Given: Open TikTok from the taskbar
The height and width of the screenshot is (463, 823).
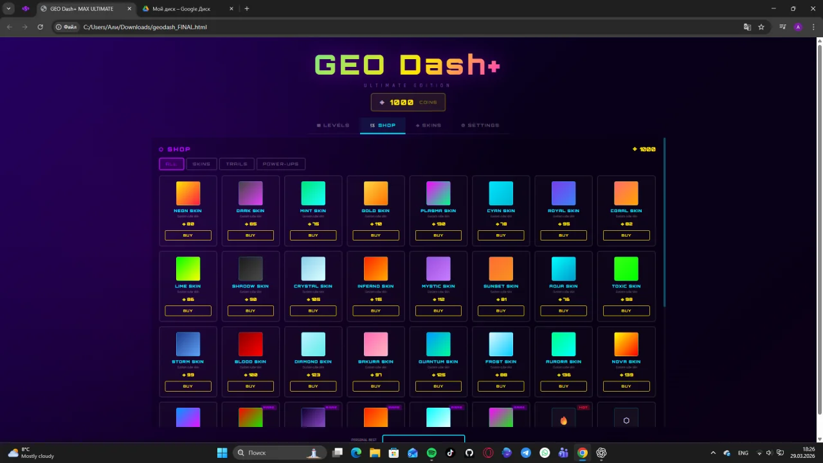Looking at the screenshot, I should [450, 453].
